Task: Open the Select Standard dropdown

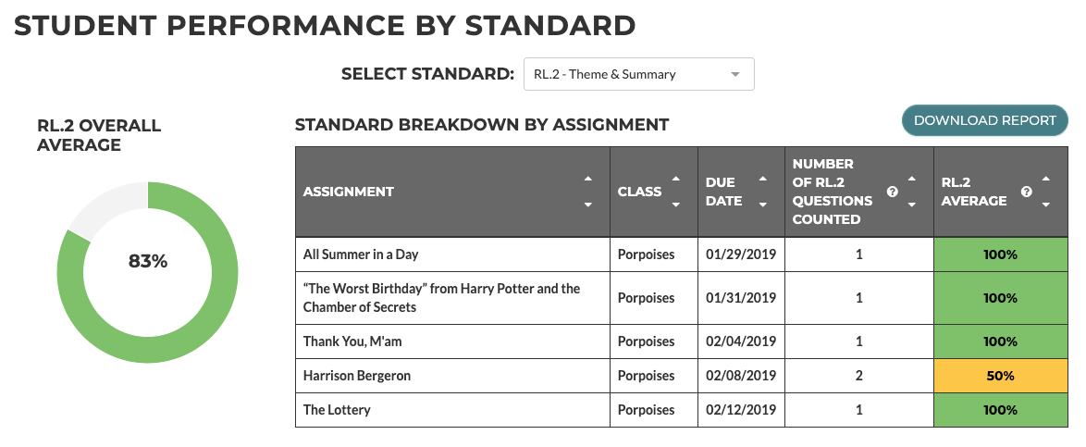Action: click(x=638, y=74)
